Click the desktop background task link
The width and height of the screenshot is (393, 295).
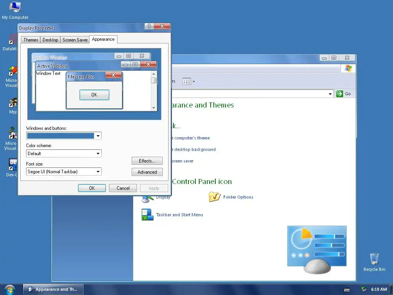193,149
